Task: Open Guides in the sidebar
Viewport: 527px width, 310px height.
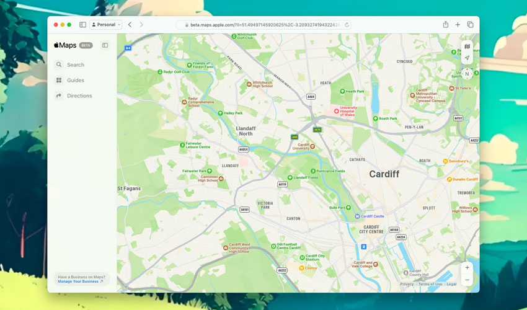Action: [75, 80]
